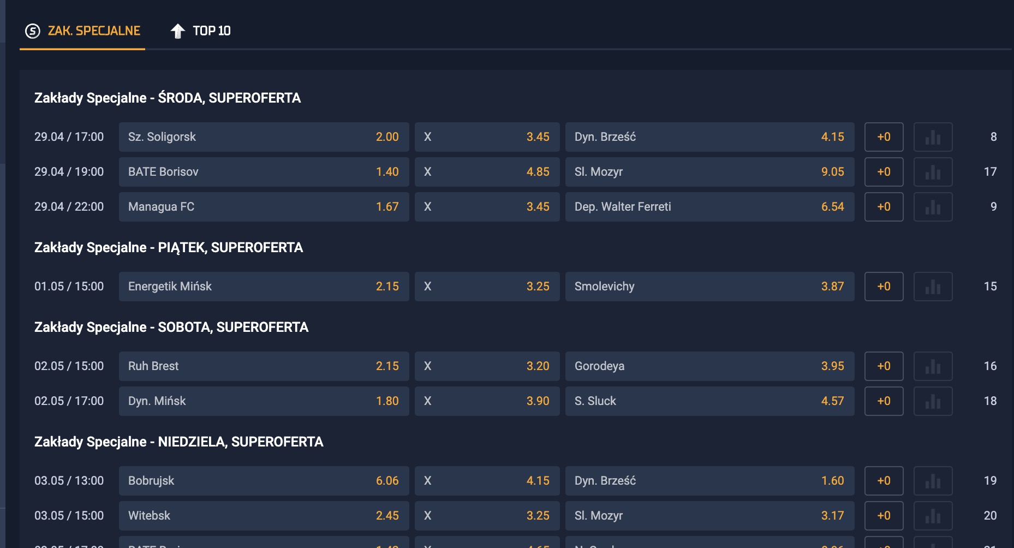This screenshot has height=548, width=1014.
Task: View statistics for Energetik Mińsk vs Smolevichy
Action: click(933, 287)
